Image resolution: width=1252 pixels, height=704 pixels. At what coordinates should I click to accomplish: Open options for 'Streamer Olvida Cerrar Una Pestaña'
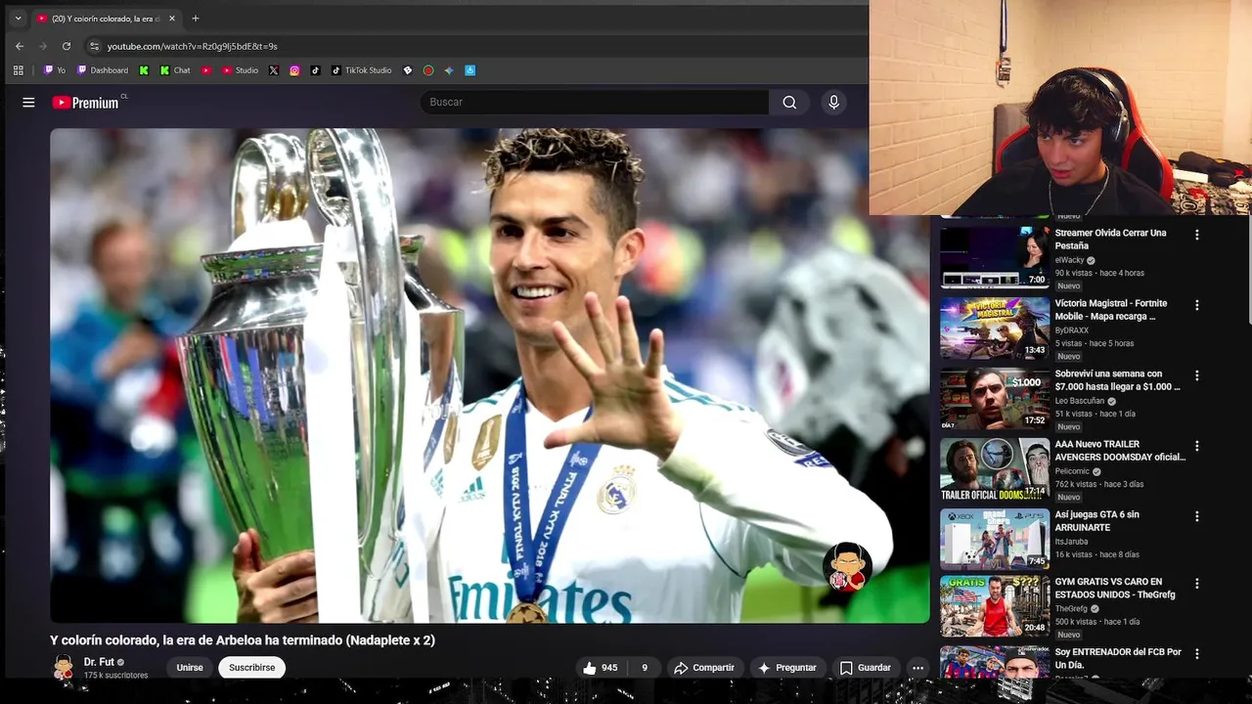[x=1196, y=235]
